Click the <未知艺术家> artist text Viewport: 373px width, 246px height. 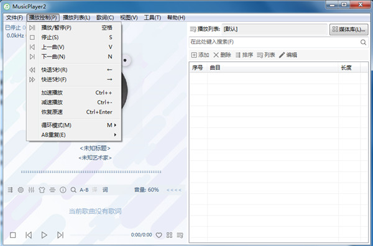pyautogui.click(x=95, y=158)
